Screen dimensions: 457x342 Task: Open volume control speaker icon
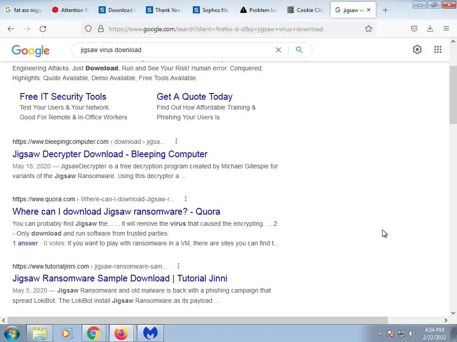pos(412,334)
